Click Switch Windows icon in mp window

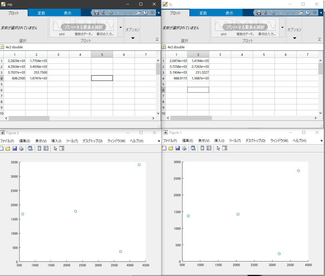pos(138,13)
